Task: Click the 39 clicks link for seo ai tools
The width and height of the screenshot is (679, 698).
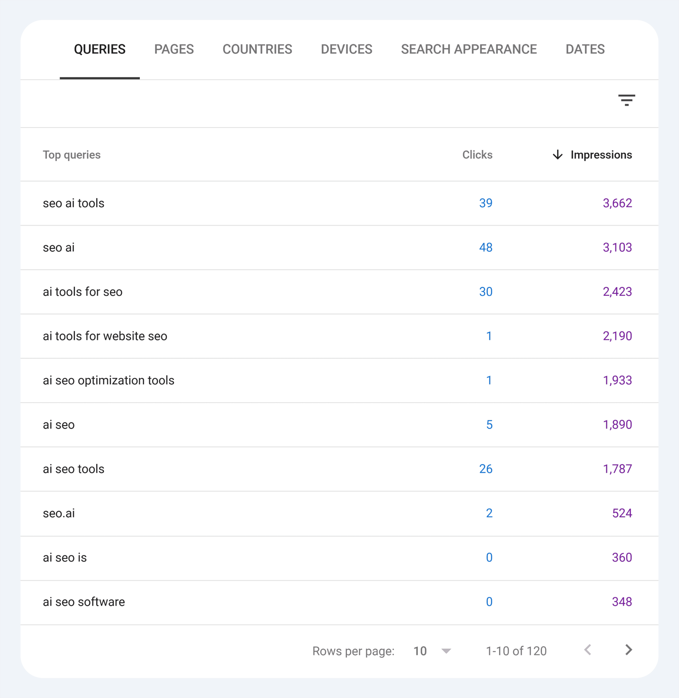Action: [486, 203]
